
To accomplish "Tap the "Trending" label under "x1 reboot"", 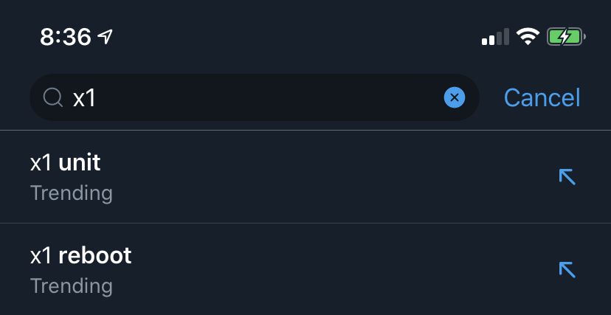I will pos(72,286).
